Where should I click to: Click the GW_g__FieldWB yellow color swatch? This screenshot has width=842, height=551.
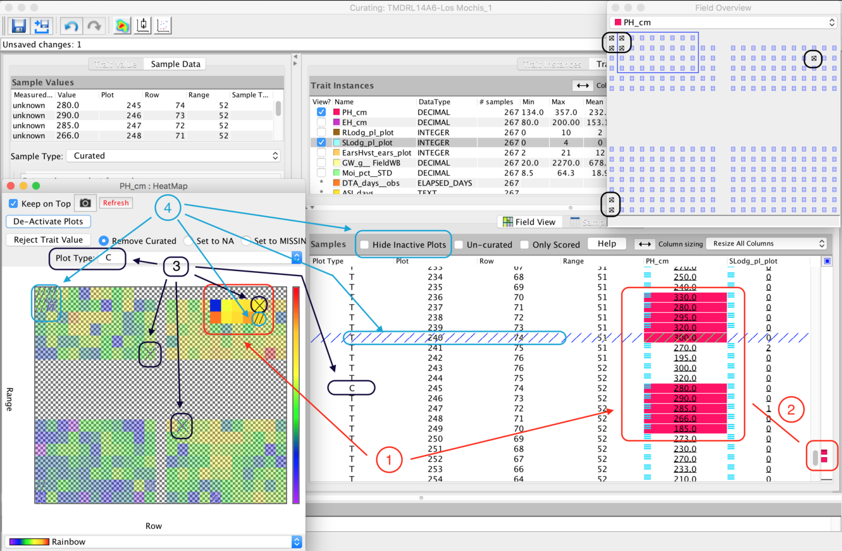click(338, 163)
